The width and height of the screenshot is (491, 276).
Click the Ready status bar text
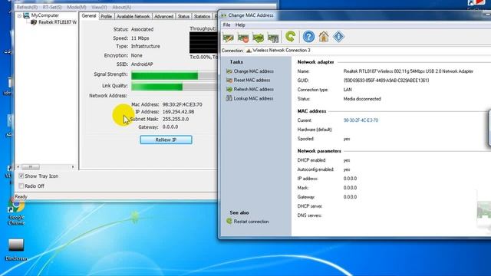tap(21, 197)
